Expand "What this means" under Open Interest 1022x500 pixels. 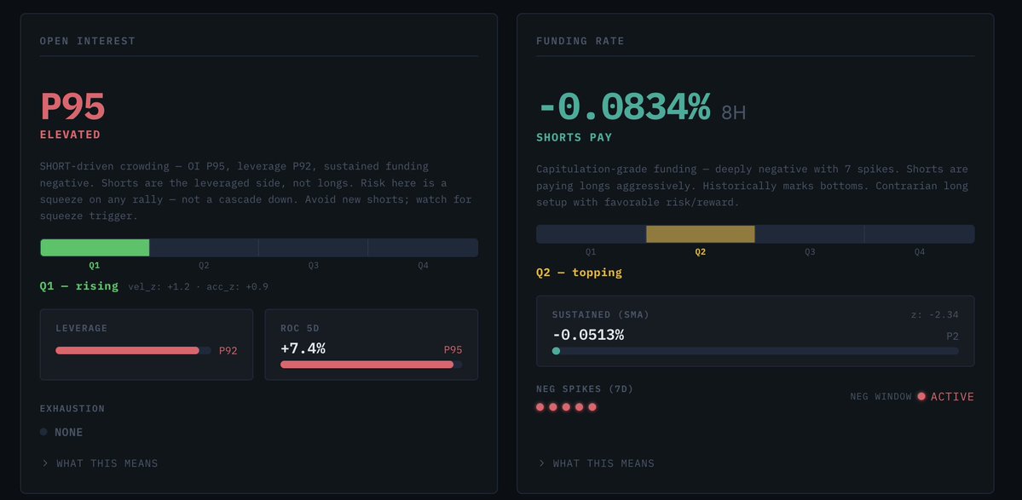(100, 463)
